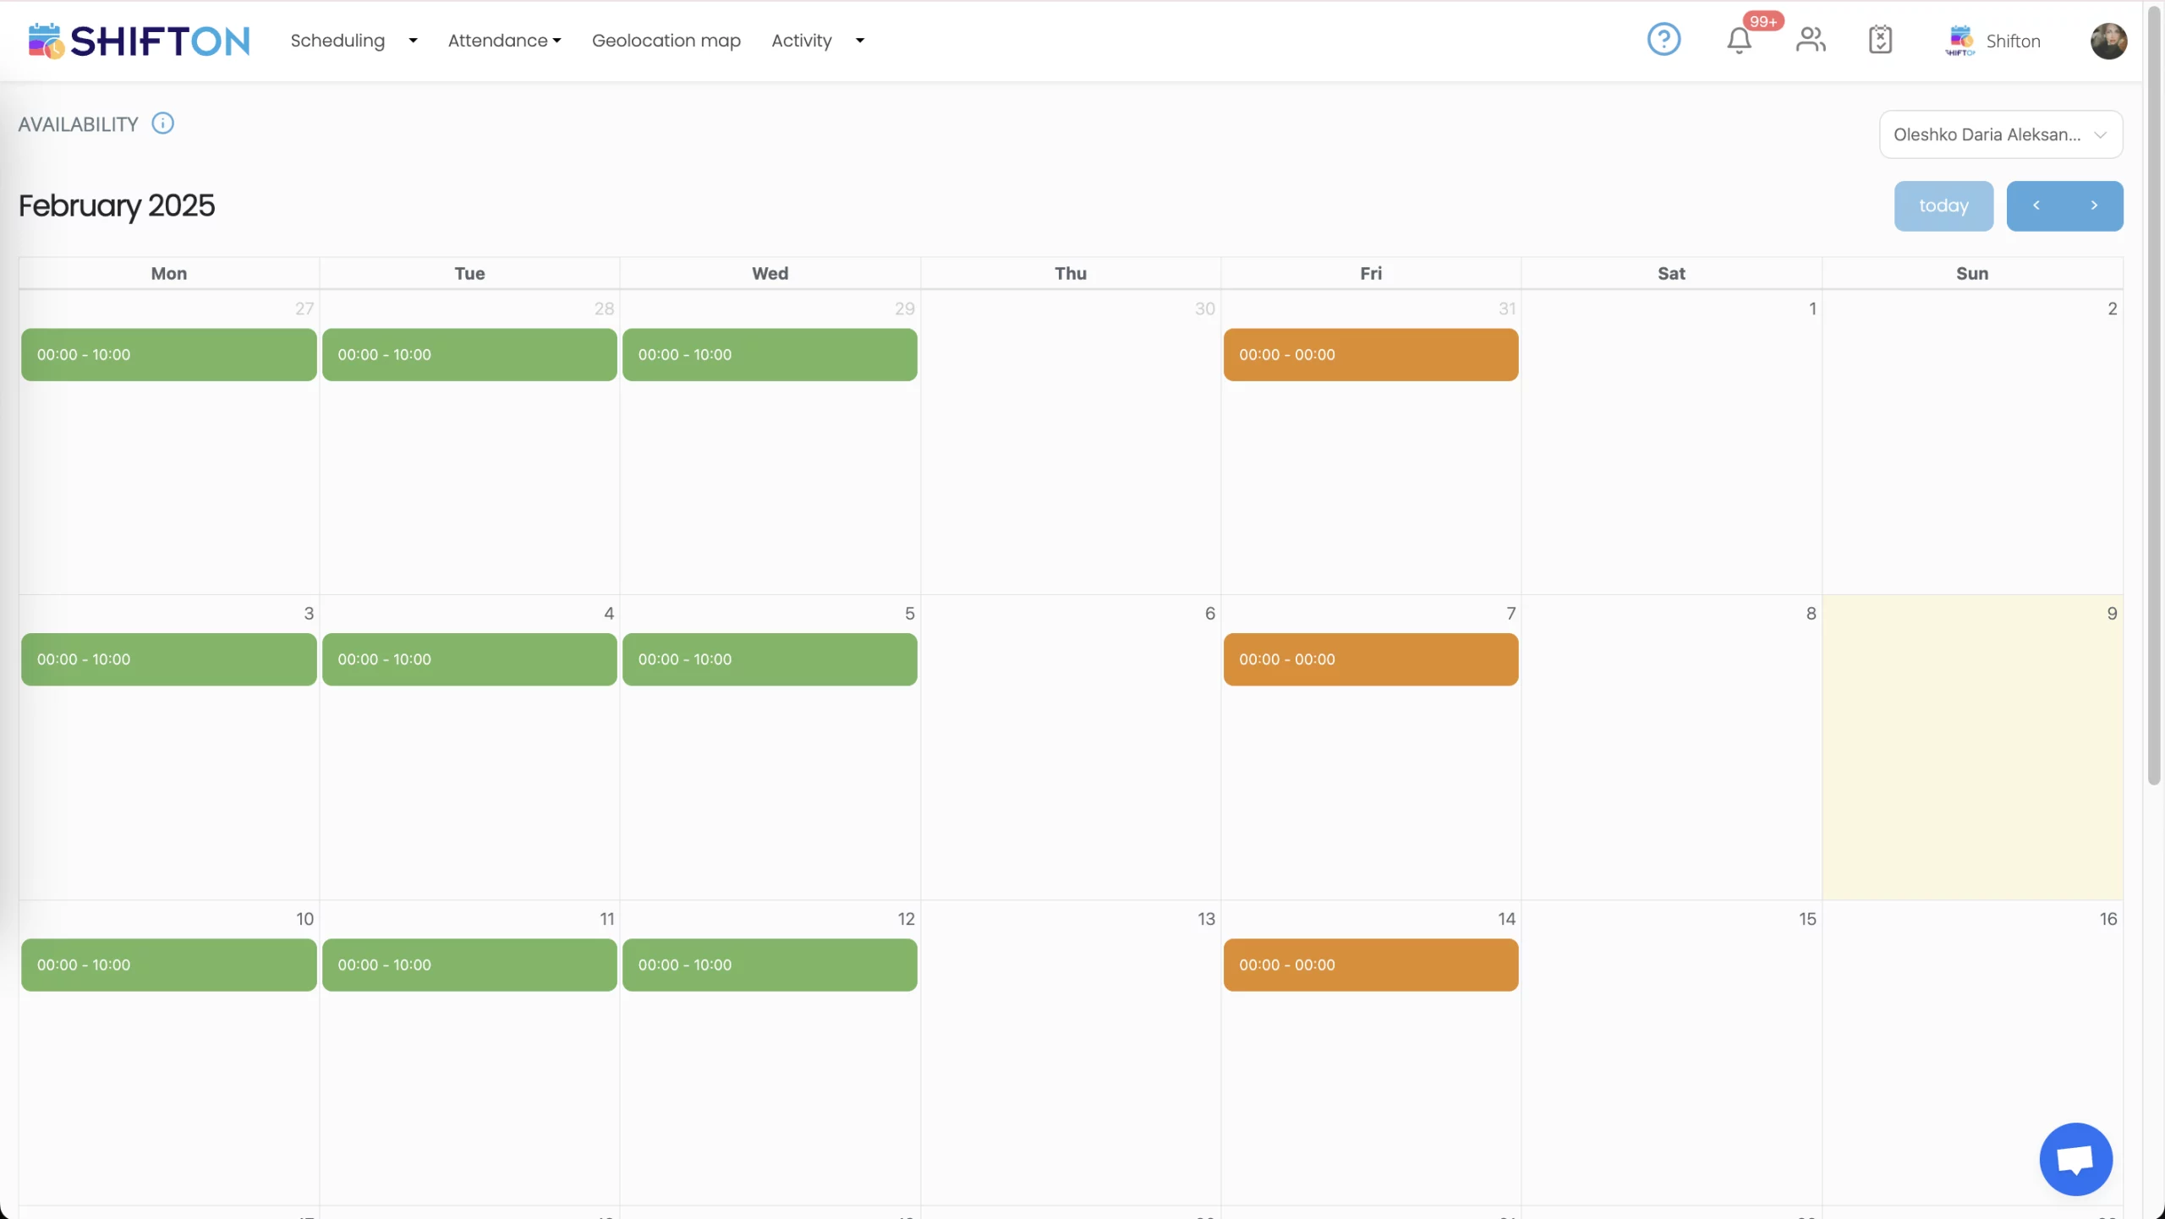This screenshot has height=1219, width=2165.
Task: Click the Sat column header
Action: pyautogui.click(x=1671, y=273)
